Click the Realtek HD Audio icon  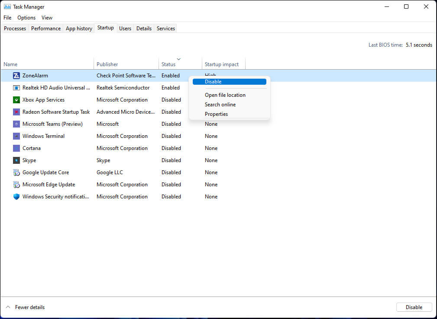pyautogui.click(x=16, y=88)
